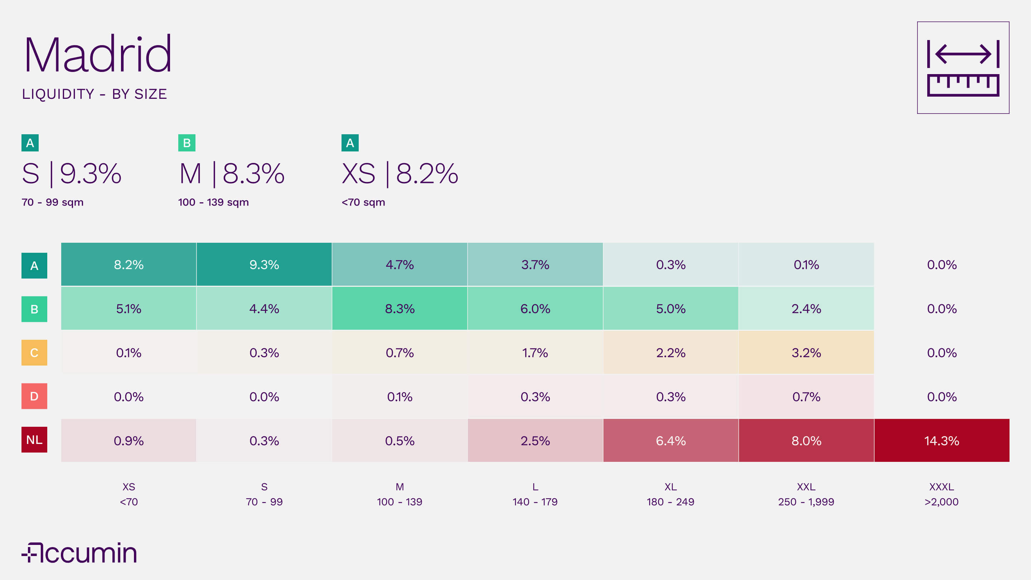Click the 8.3% cell in row B
This screenshot has height=580, width=1031.
point(400,309)
